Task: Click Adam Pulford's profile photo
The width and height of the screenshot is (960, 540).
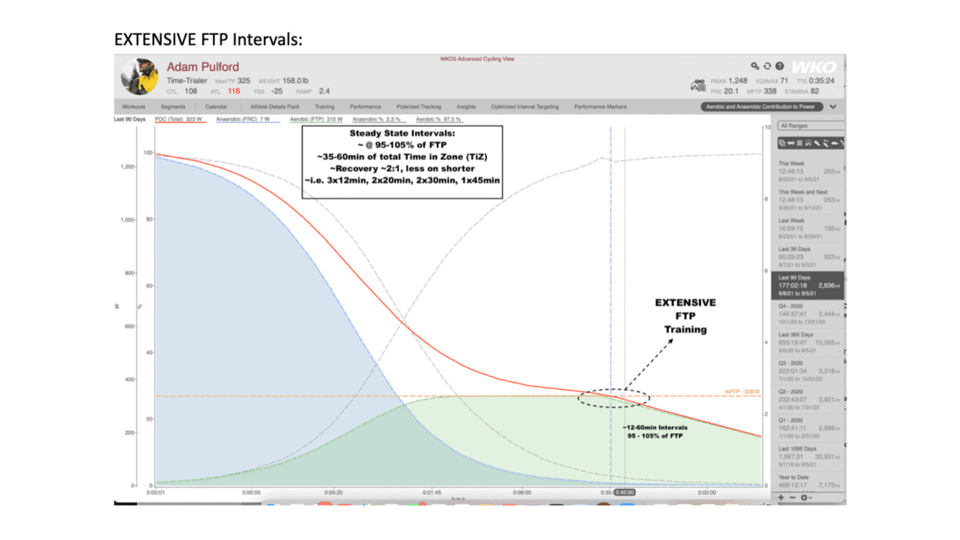Action: point(138,74)
